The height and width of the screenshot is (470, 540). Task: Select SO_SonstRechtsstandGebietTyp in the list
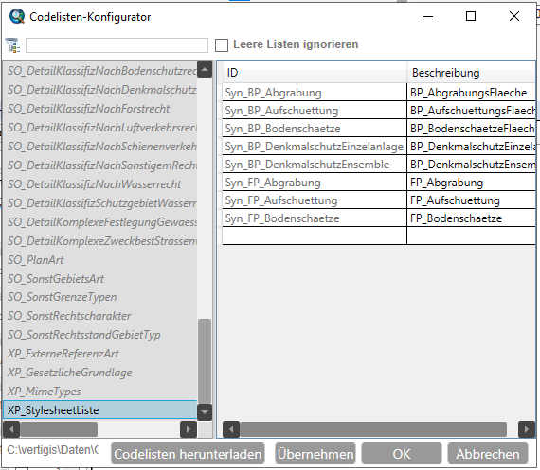pos(99,335)
